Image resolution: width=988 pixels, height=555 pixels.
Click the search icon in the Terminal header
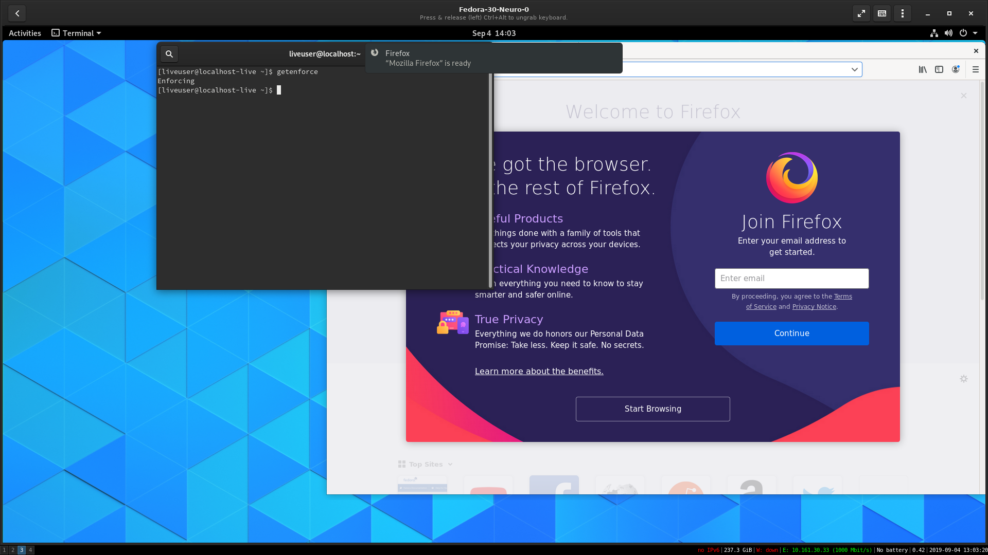(x=169, y=54)
